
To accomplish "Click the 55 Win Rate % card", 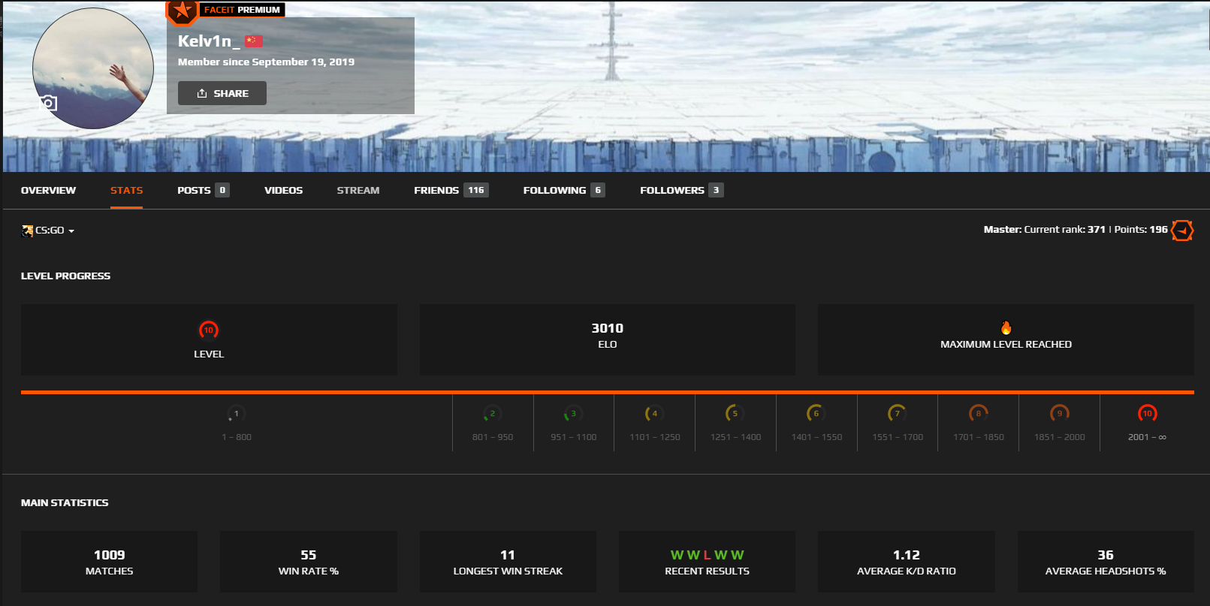I will tap(309, 562).
